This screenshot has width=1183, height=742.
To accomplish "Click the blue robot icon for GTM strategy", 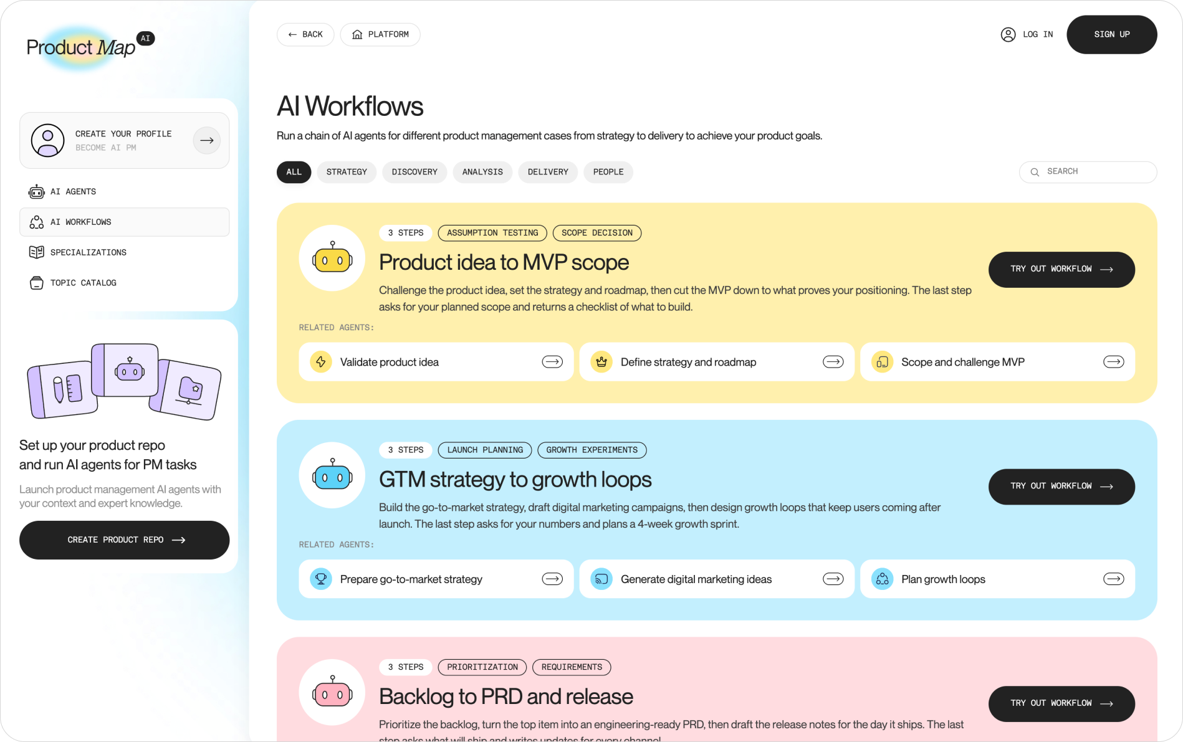I will coord(332,475).
